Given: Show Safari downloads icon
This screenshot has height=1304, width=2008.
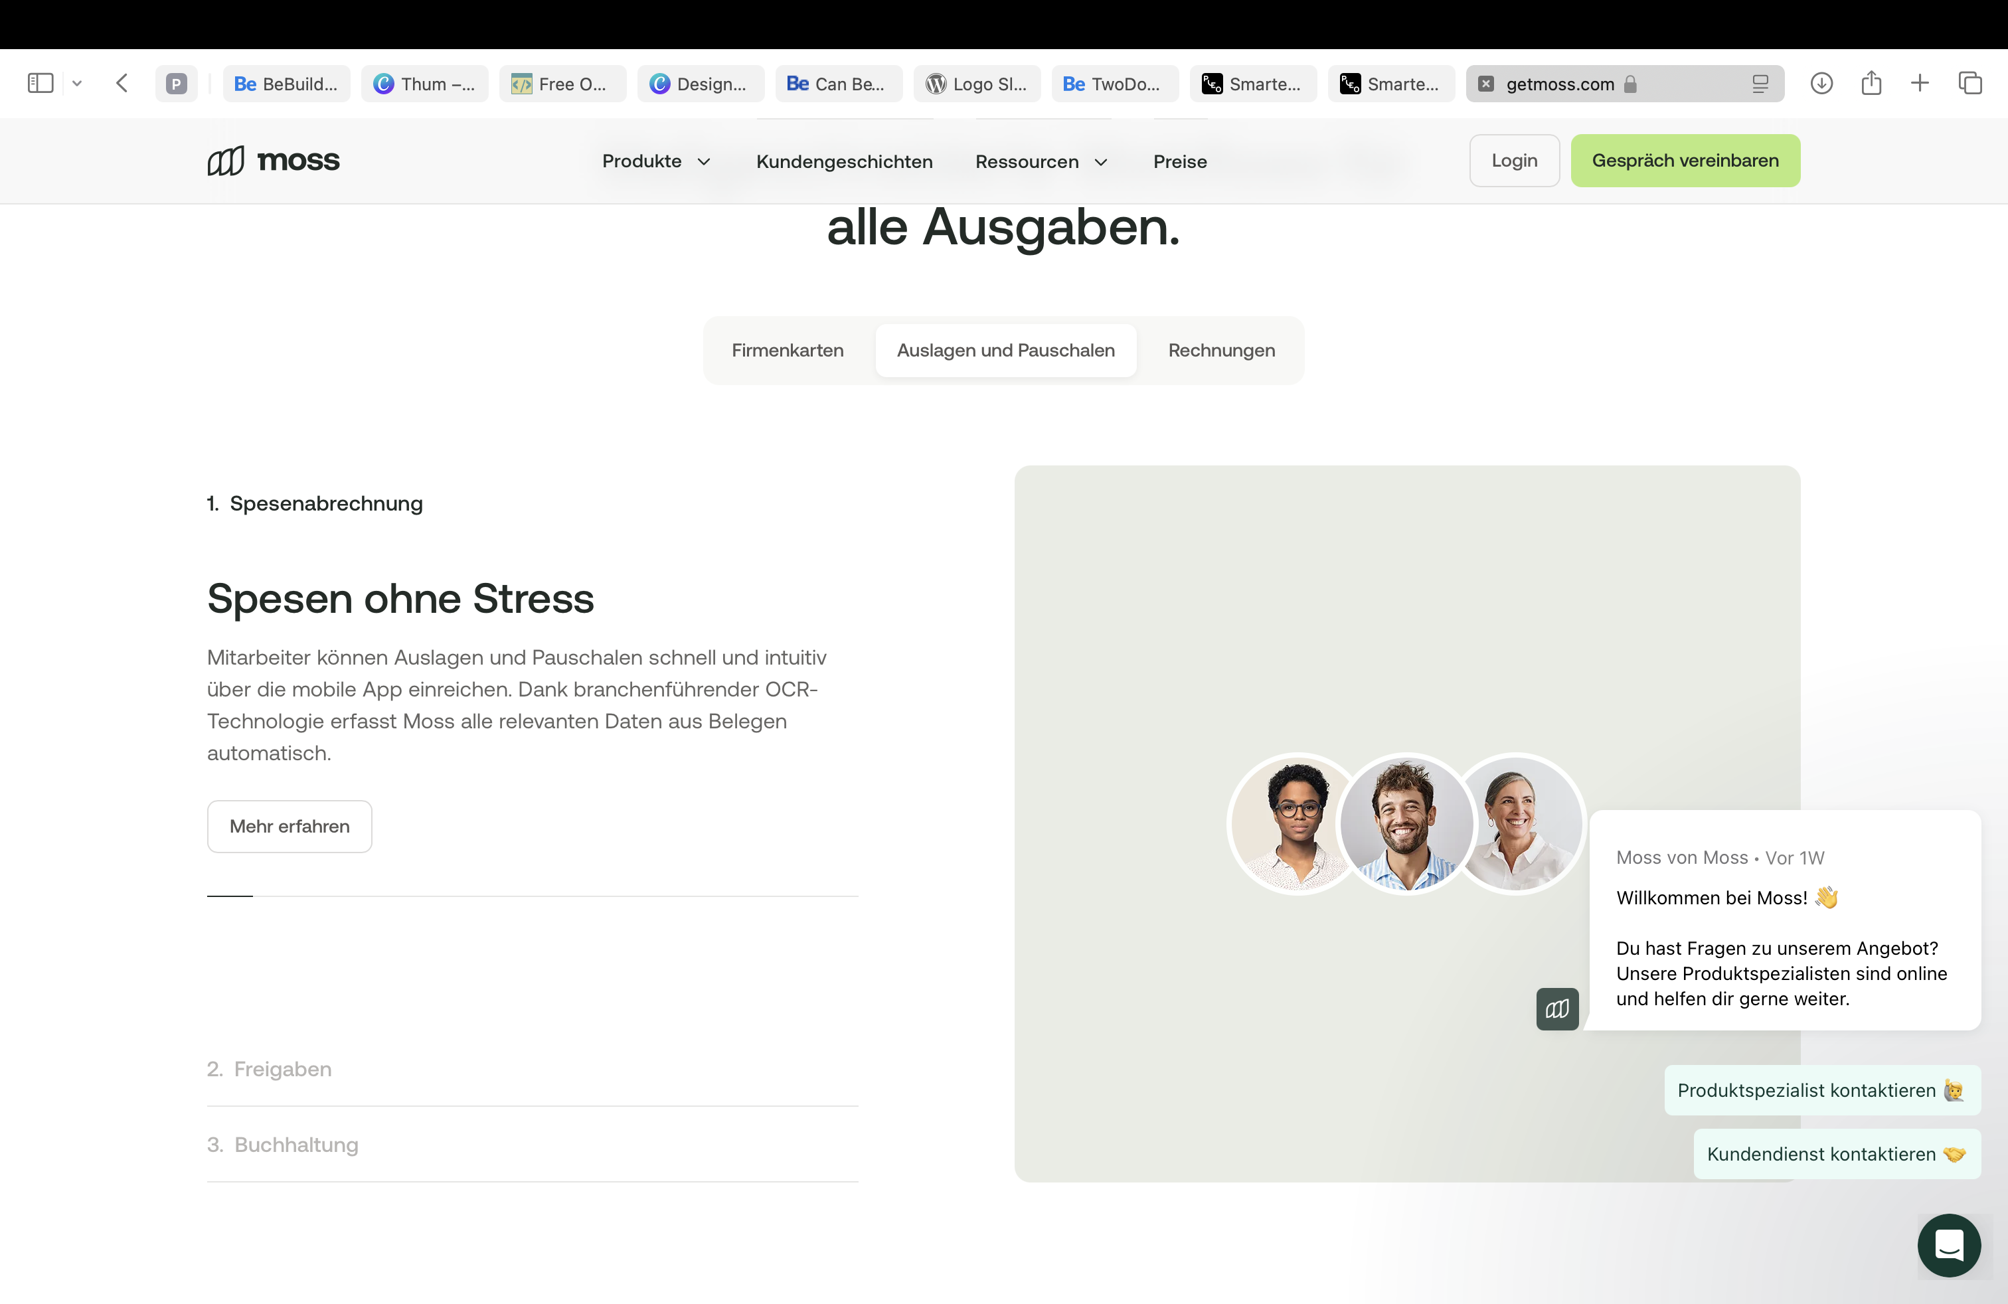Looking at the screenshot, I should click(1821, 82).
